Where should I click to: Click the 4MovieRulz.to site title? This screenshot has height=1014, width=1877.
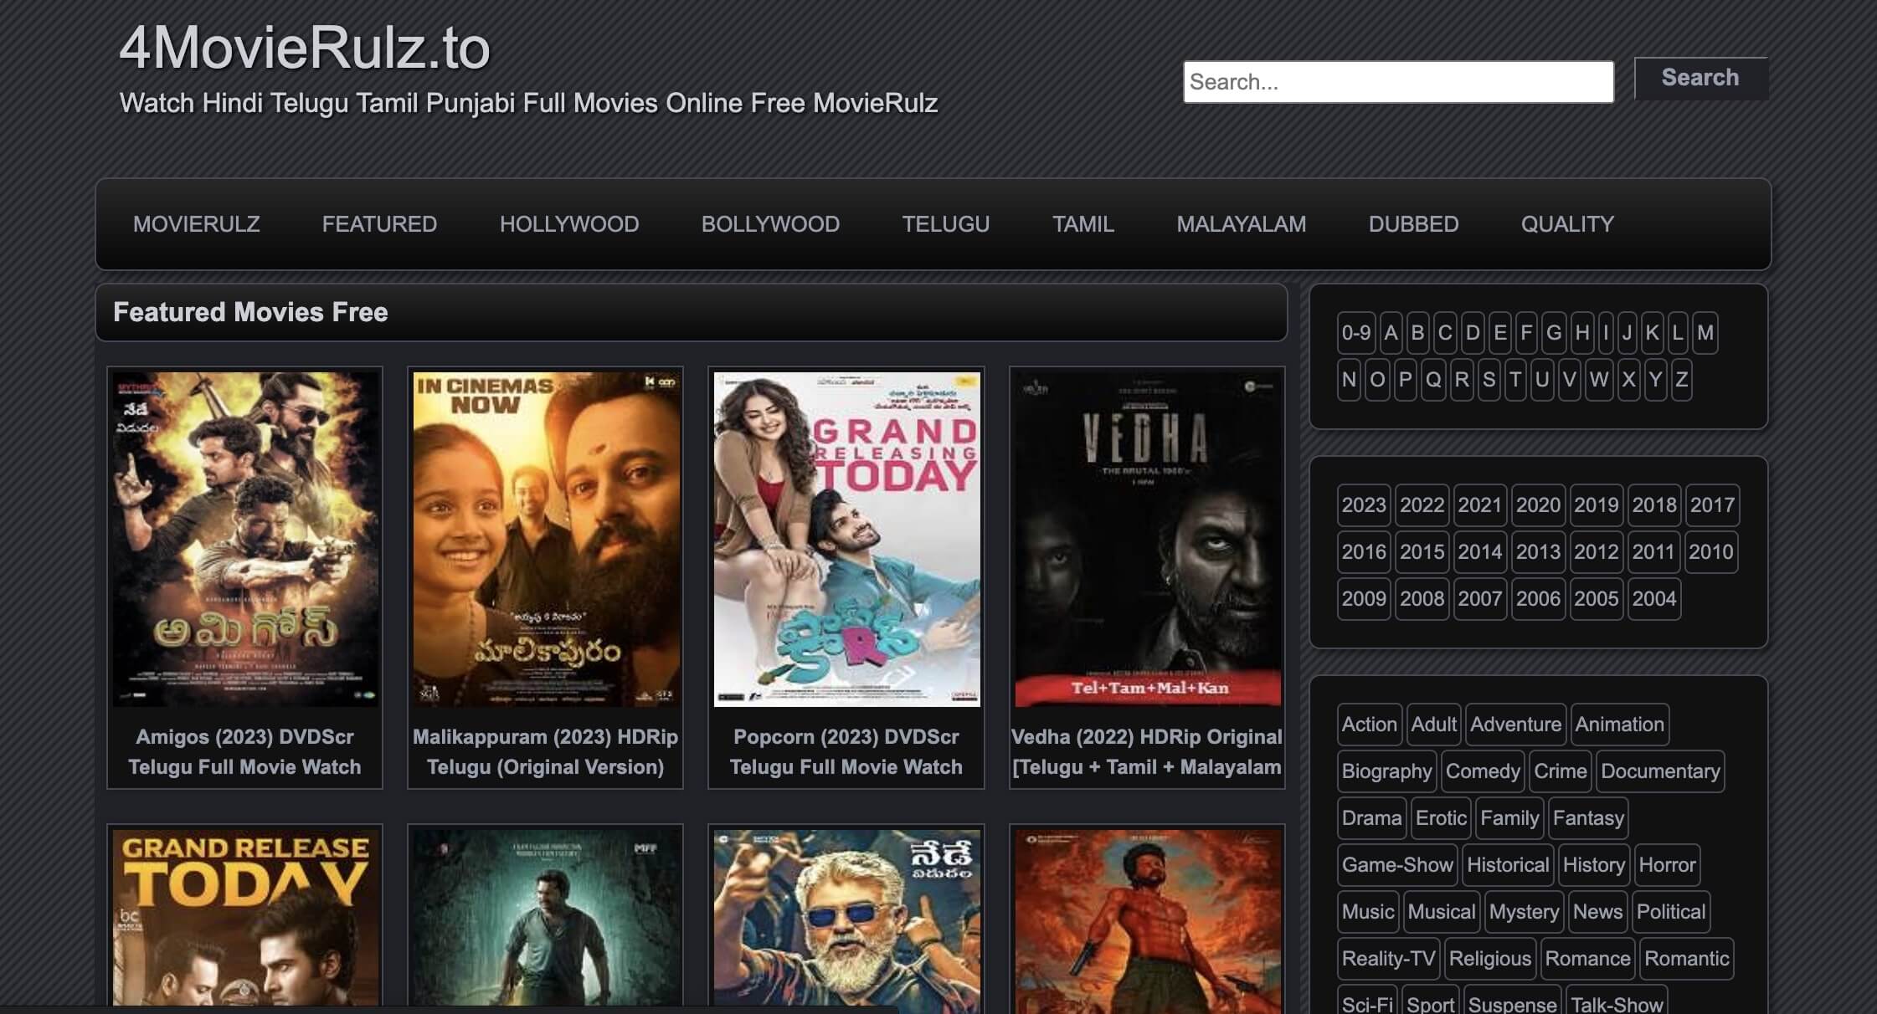304,49
